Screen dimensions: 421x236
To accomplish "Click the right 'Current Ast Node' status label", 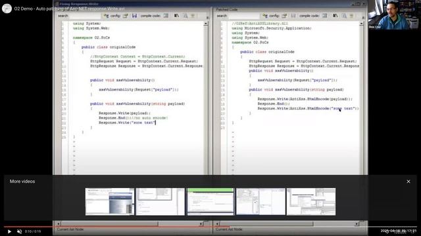I will pos(229,229).
